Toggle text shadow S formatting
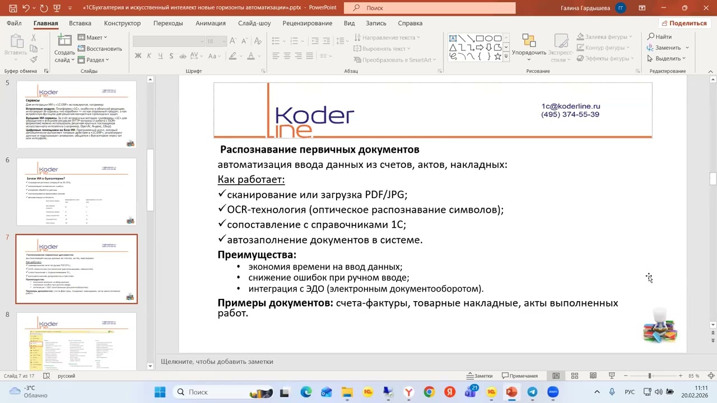717x403 pixels. (171, 56)
